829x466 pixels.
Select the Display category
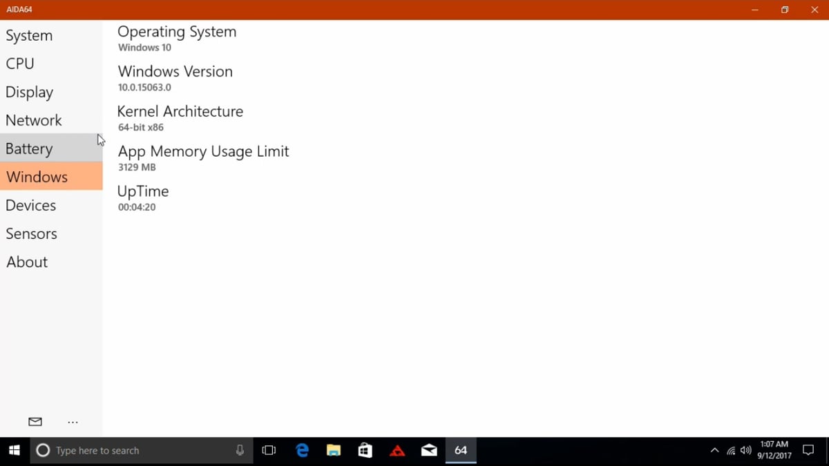[x=30, y=92]
